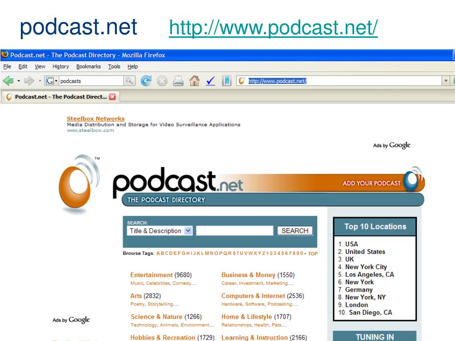
Task: Open the Learning & Instruction category
Action: 255,337
